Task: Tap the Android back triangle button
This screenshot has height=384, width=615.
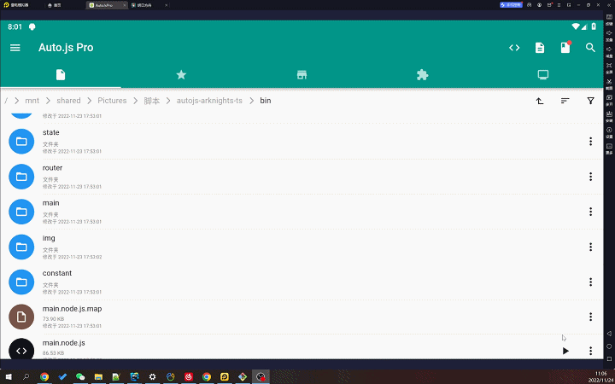Action: coord(609,334)
